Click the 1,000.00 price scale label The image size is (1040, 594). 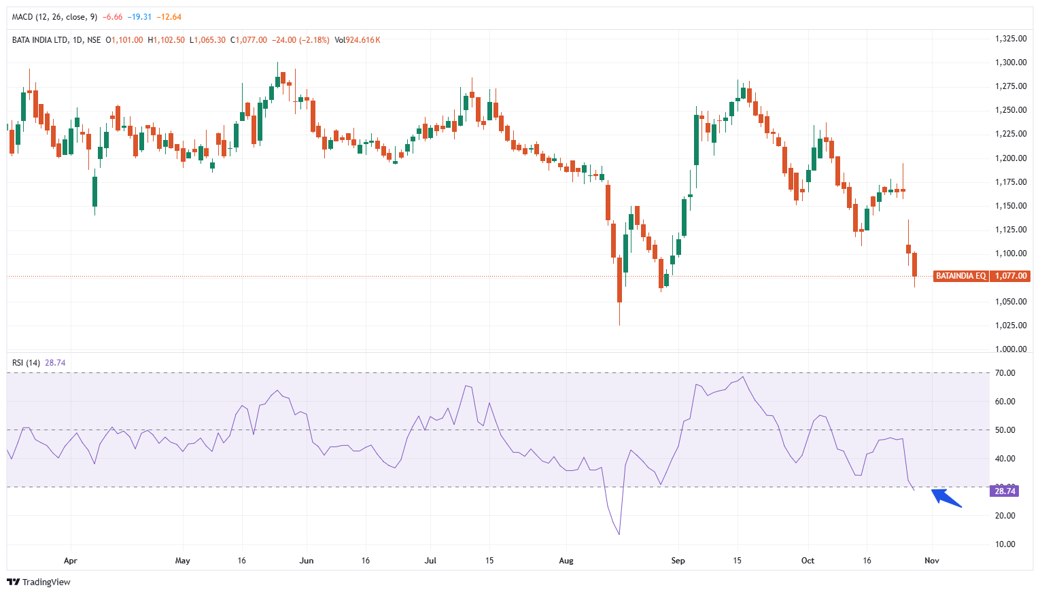tap(1010, 349)
